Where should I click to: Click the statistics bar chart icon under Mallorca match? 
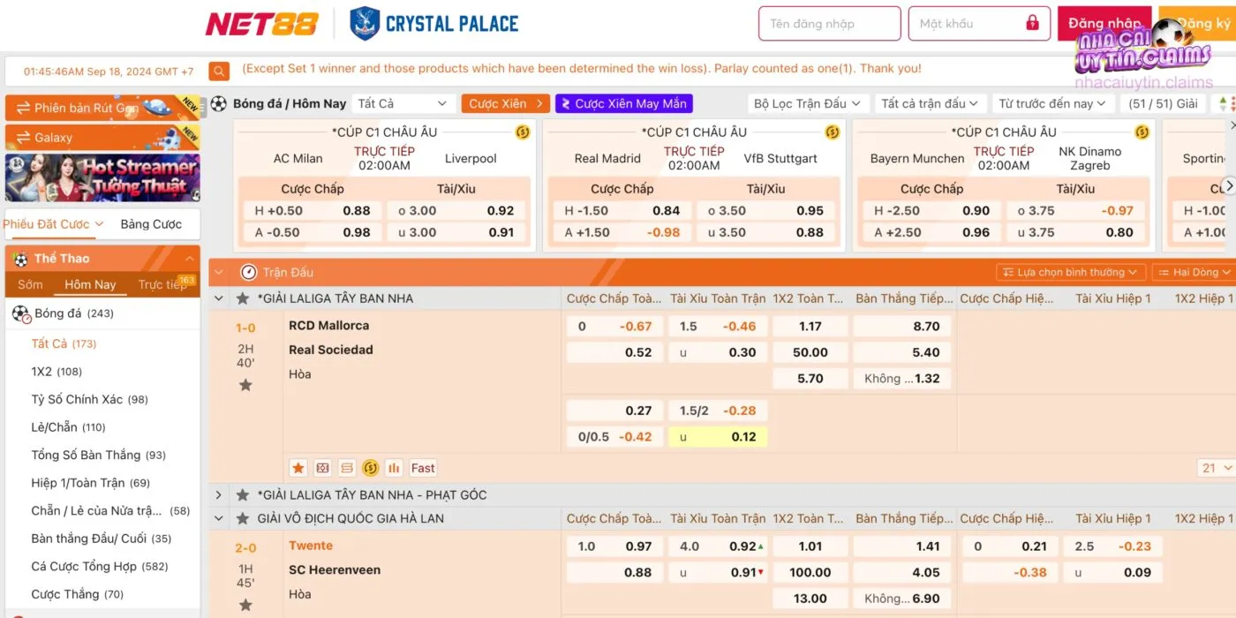coord(394,468)
